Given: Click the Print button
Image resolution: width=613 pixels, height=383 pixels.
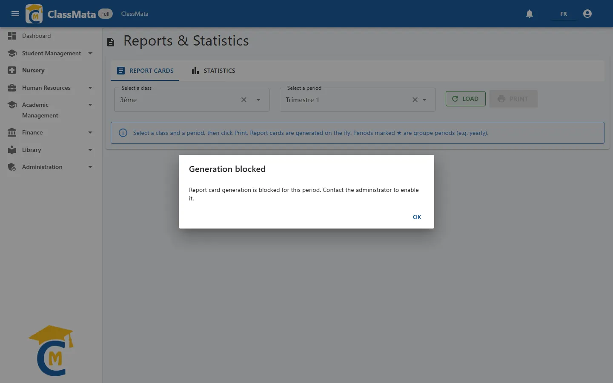Looking at the screenshot, I should point(513,99).
